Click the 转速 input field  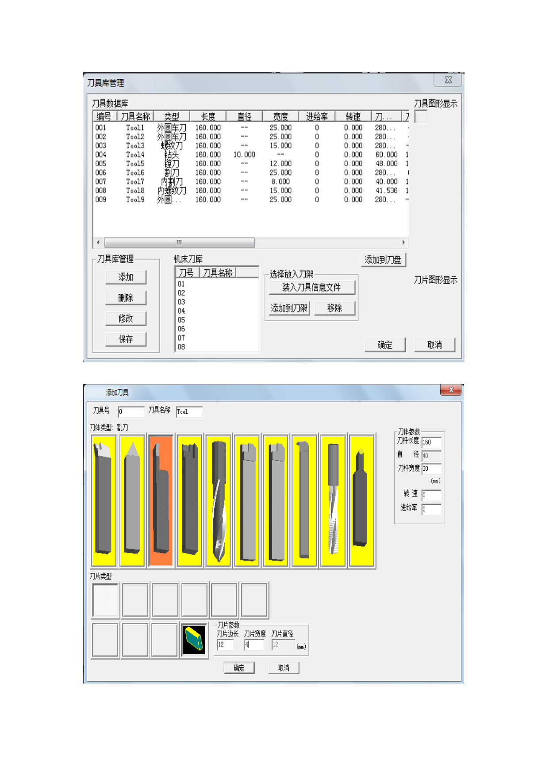point(431,495)
